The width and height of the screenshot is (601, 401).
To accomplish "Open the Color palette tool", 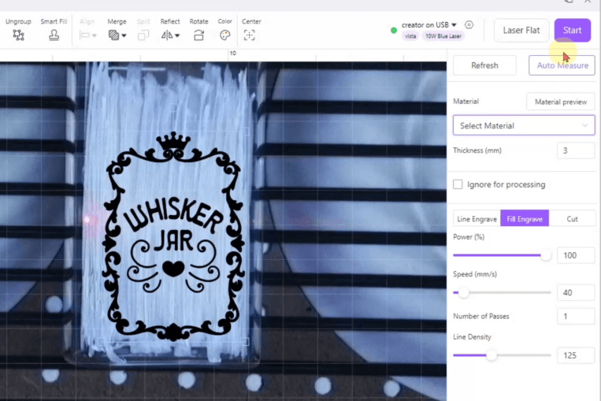I will (x=224, y=35).
